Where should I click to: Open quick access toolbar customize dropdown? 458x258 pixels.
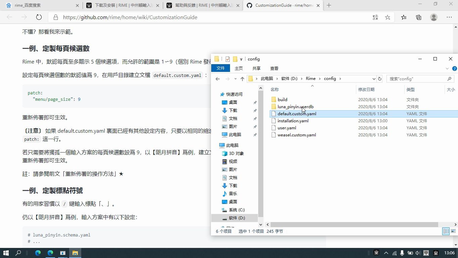click(241, 59)
